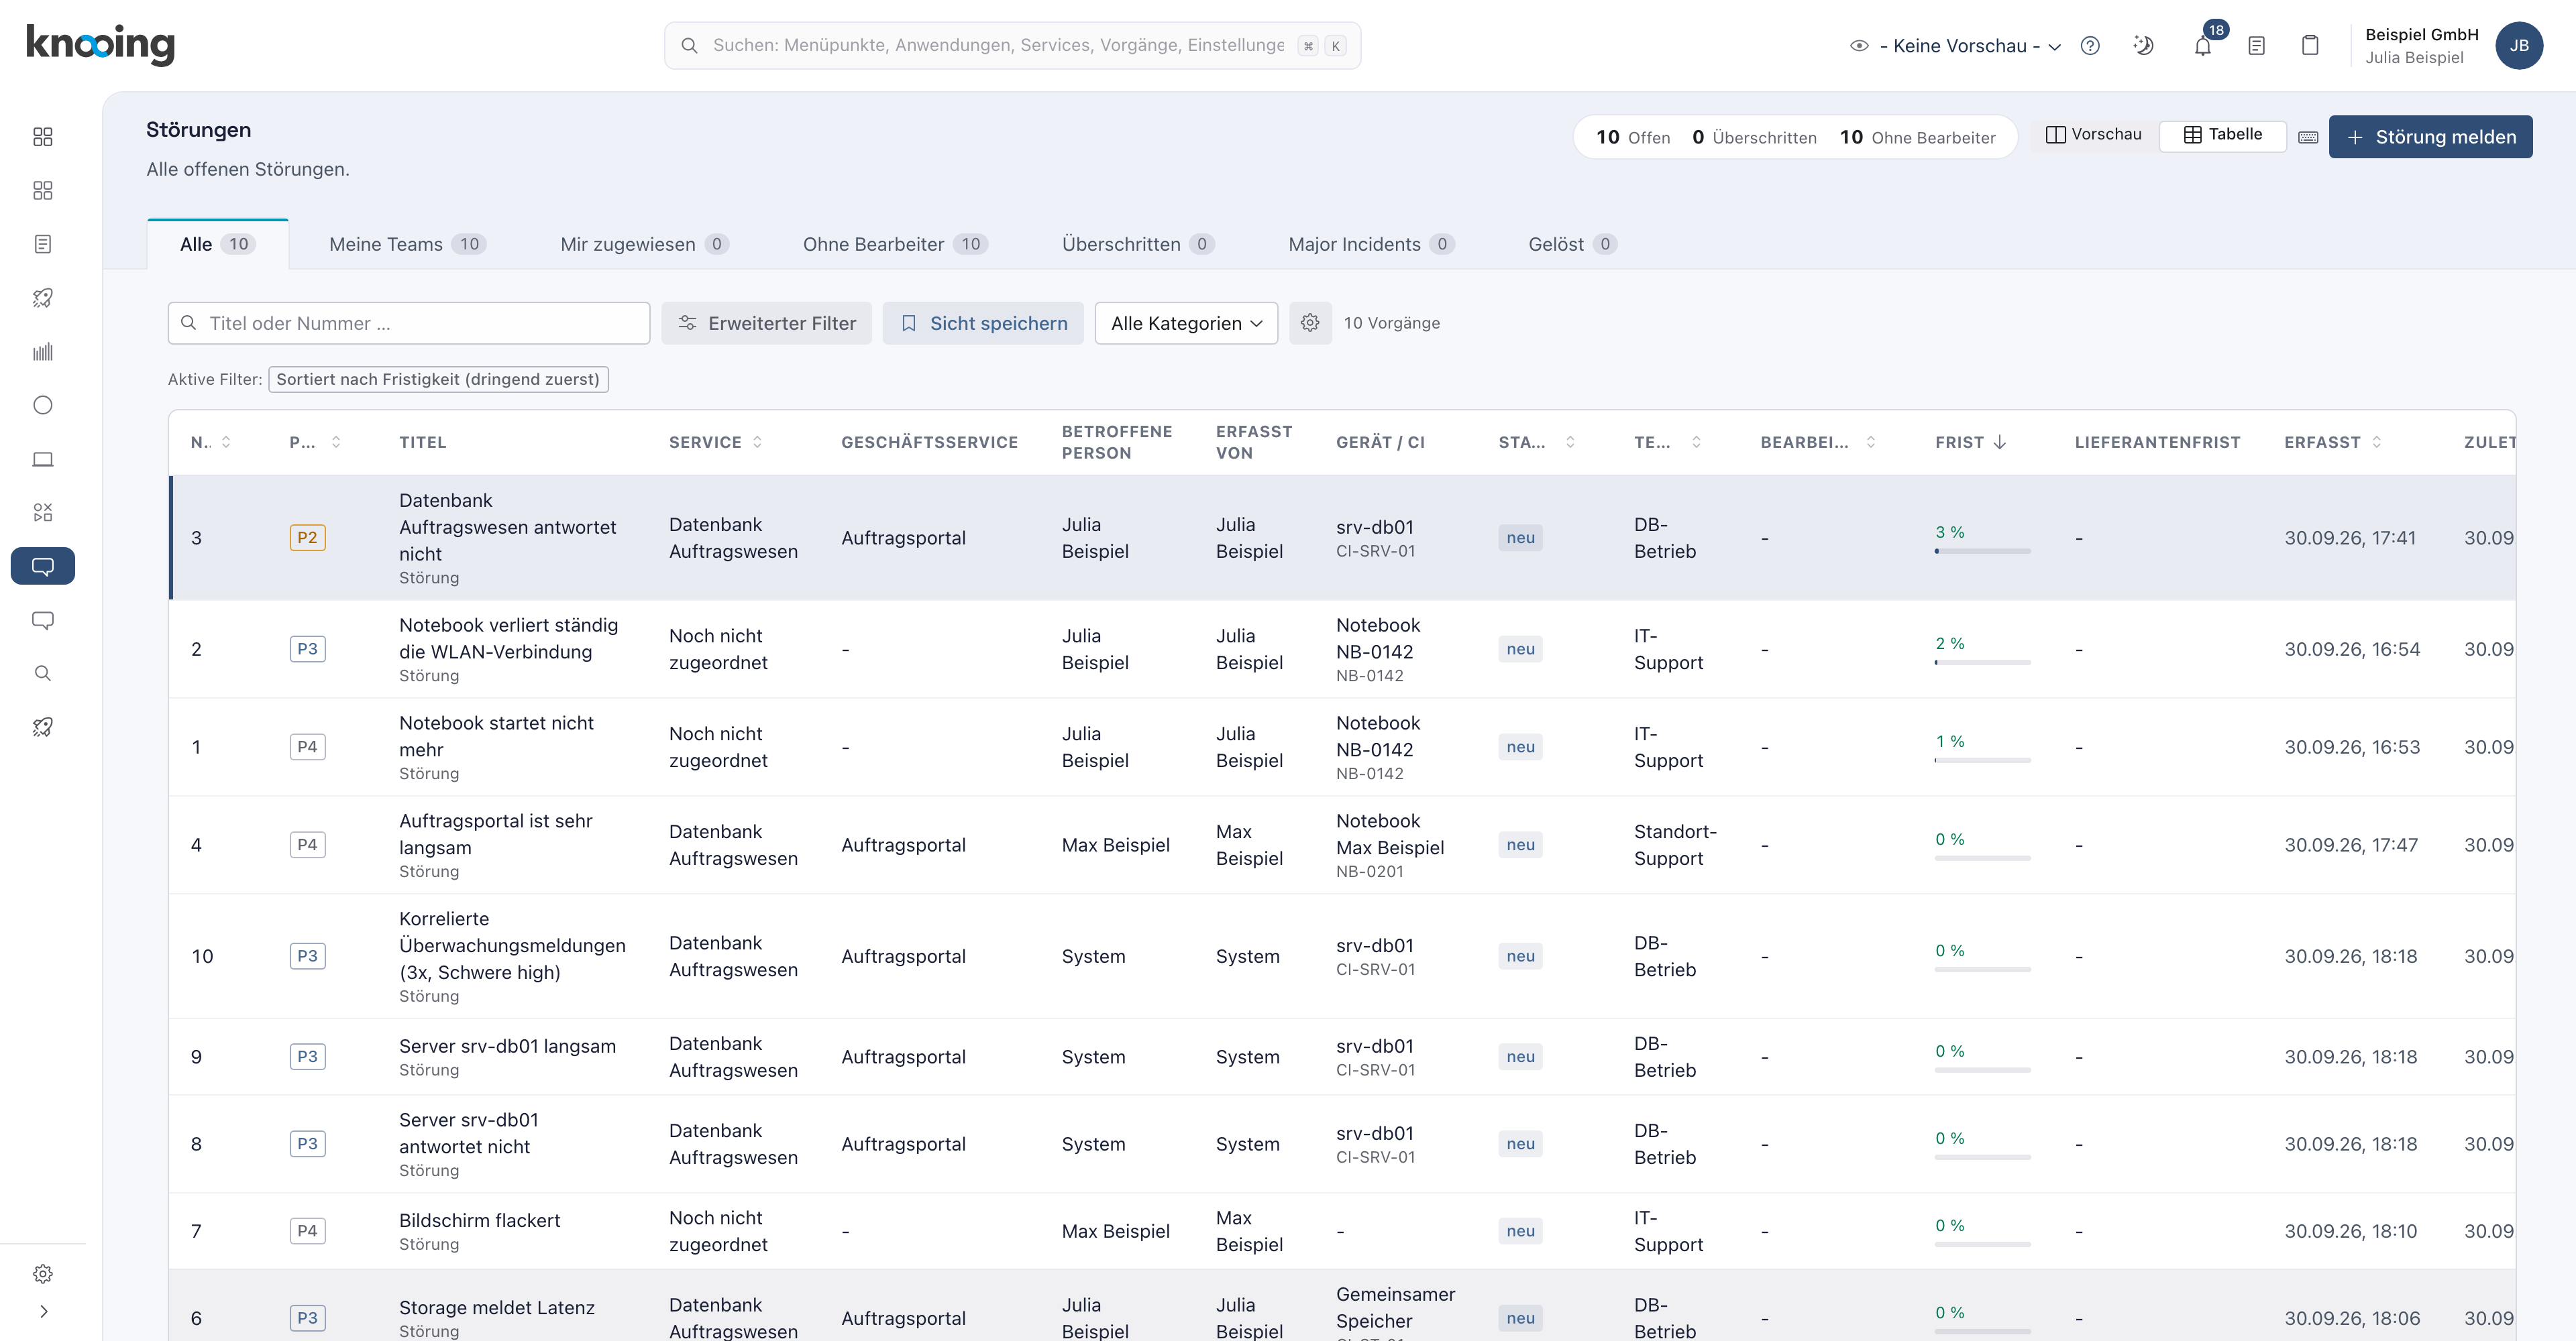2576x1341 pixels.
Task: Open the circle icon in sidebar
Action: click(x=43, y=405)
